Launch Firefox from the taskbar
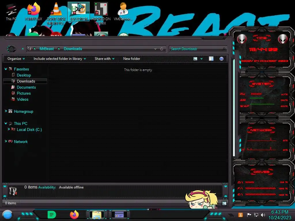Screen dimensions: 295x221 pos(74,215)
